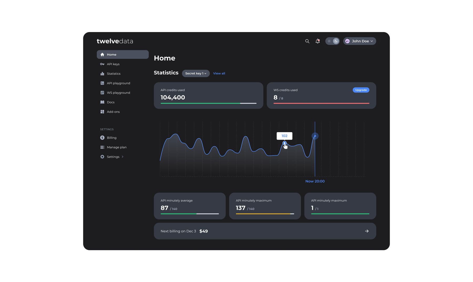Click the Billing dollar icon
Image resolution: width=473 pixels, height=282 pixels.
click(102, 138)
